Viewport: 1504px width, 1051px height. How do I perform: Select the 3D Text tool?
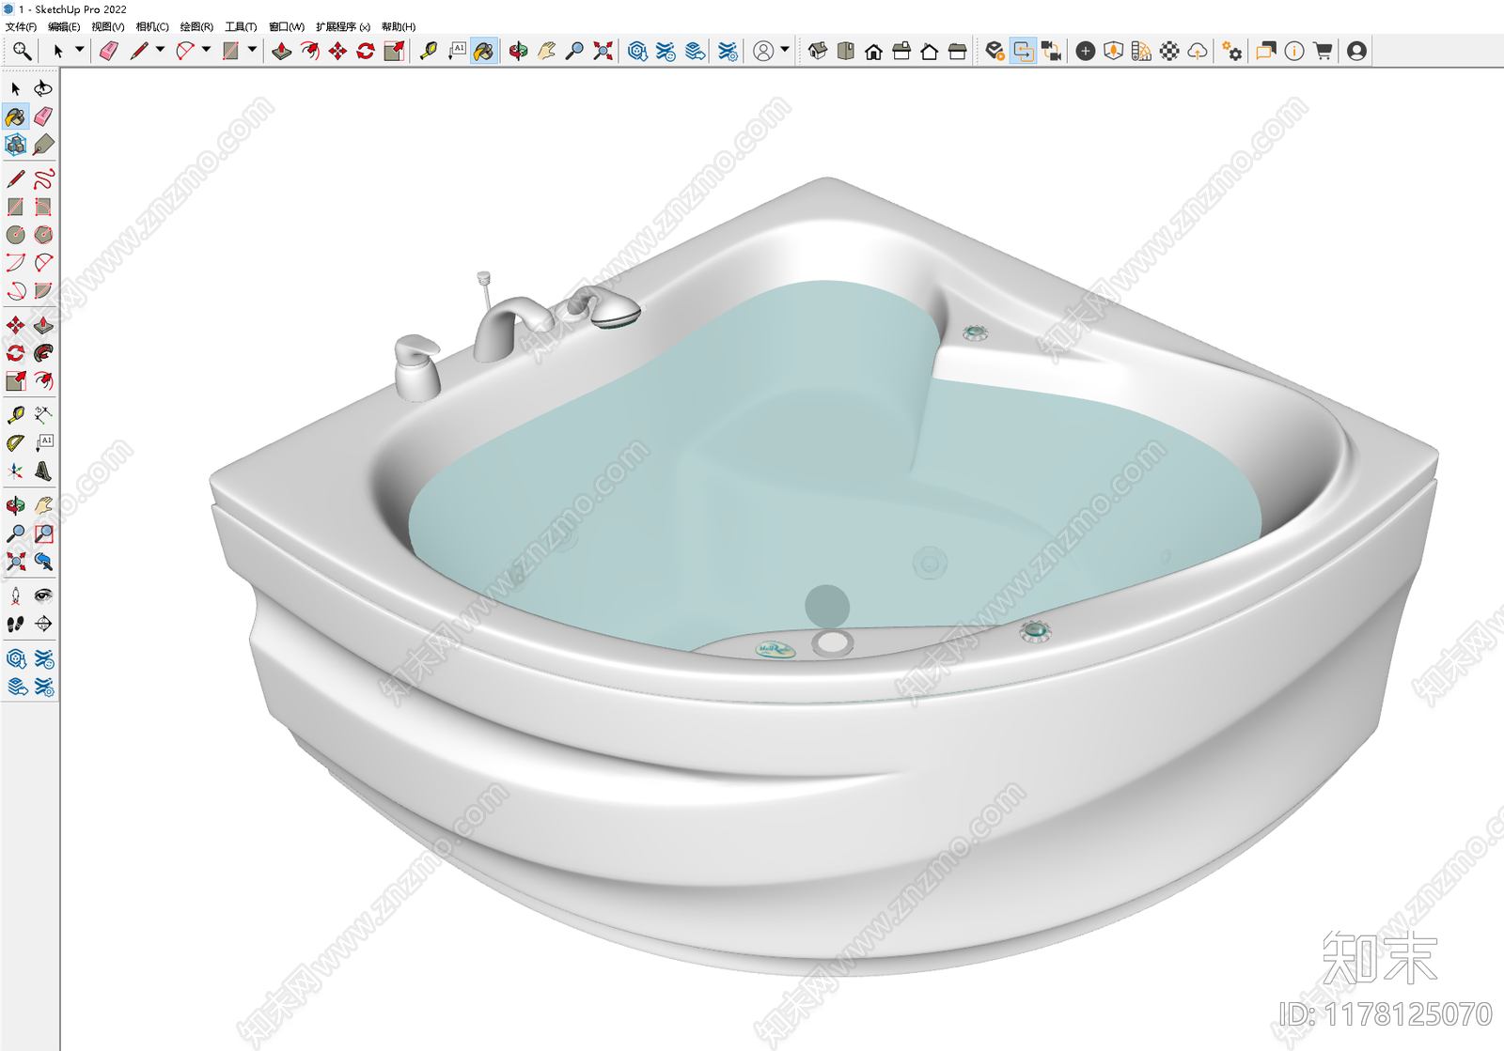pyautogui.click(x=43, y=471)
